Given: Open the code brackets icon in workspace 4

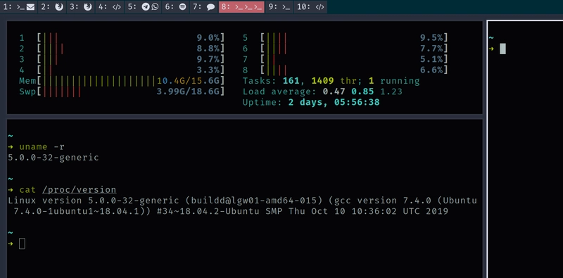Looking at the screenshot, I should [x=117, y=7].
